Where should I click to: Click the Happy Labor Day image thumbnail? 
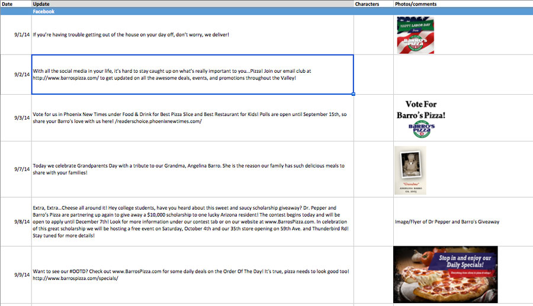415,35
